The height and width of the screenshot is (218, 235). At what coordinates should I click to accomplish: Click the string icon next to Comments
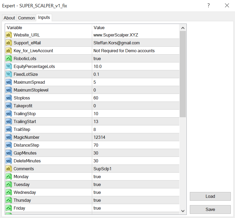[x=9, y=169]
